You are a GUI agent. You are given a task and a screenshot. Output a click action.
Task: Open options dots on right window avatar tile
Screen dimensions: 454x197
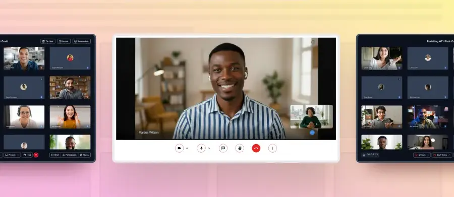tap(400, 79)
